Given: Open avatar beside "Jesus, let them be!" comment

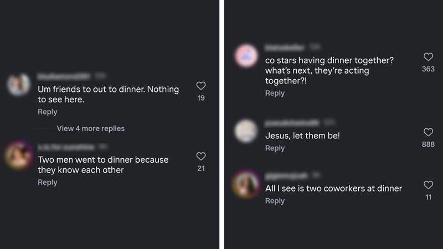Looking at the screenshot, I should pos(246,131).
